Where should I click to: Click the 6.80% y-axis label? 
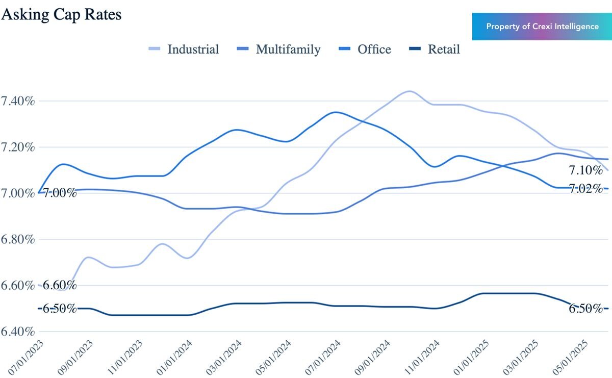pos(18,239)
